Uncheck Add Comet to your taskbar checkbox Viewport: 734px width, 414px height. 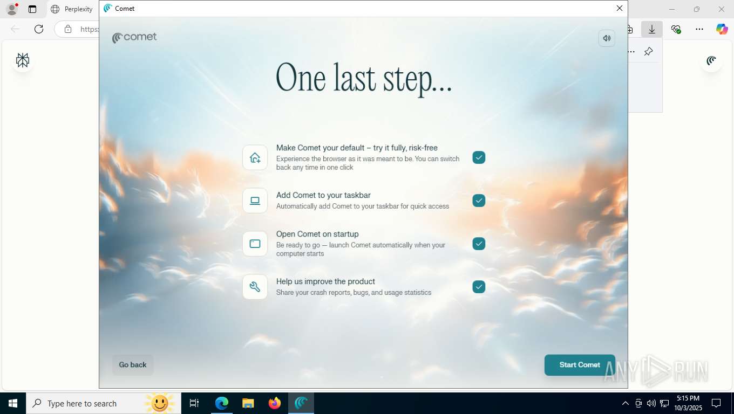tap(479, 201)
